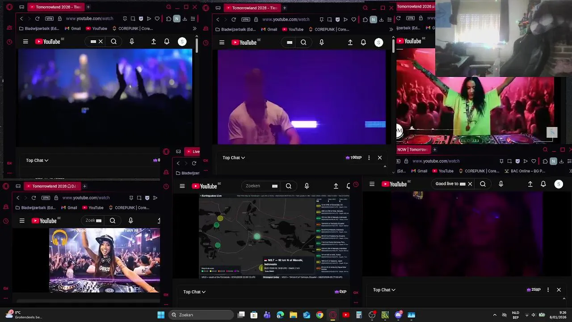Open notifications bell in 'Good live to' window
Image resolution: width=572 pixels, height=322 pixels.
[x=543, y=184]
